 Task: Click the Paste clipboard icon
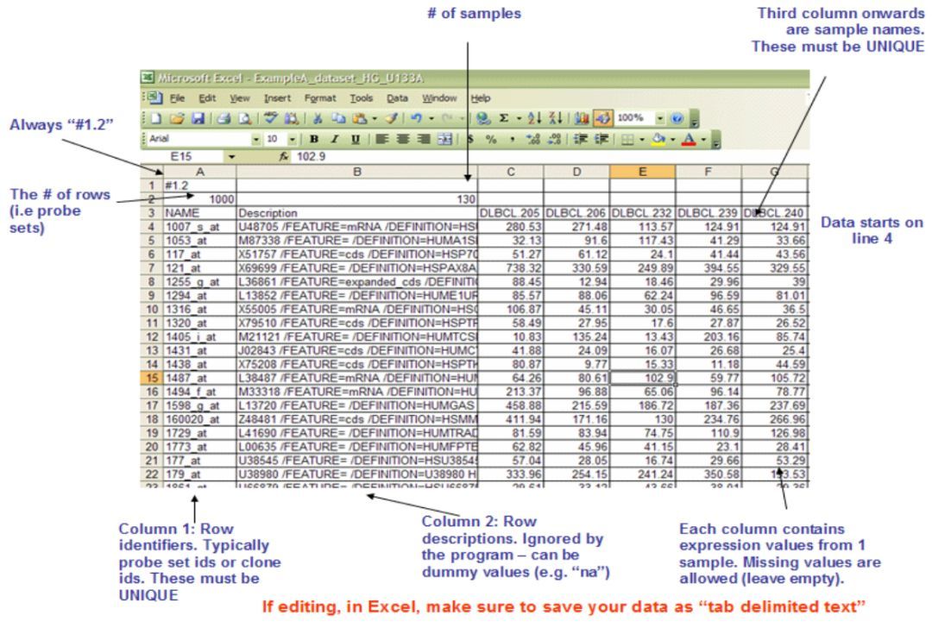[360, 118]
